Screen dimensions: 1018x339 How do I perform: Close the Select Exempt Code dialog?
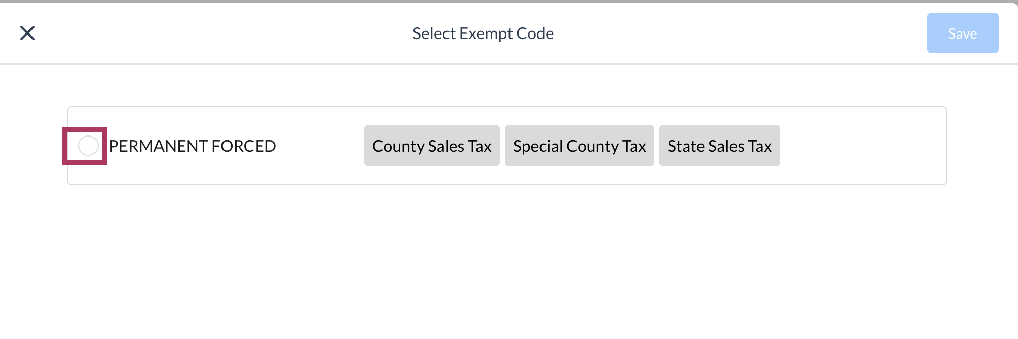coord(27,33)
